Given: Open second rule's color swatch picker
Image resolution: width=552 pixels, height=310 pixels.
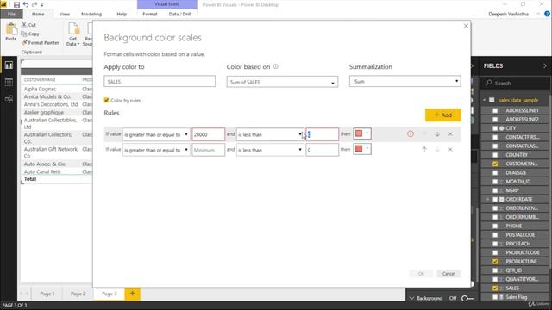Looking at the screenshot, I should pos(362,149).
